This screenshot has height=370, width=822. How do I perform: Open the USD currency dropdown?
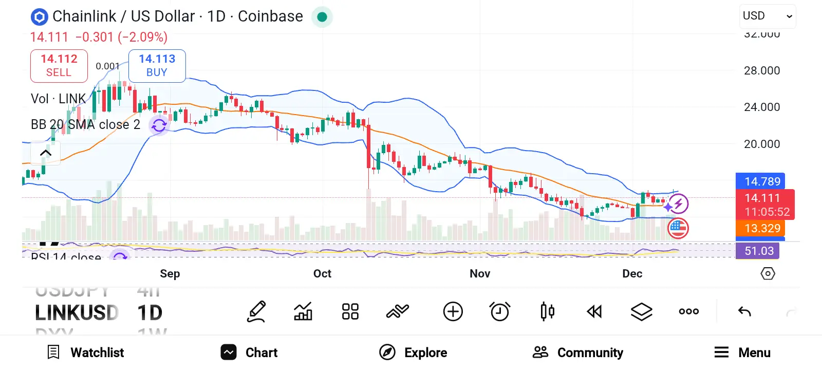point(768,16)
